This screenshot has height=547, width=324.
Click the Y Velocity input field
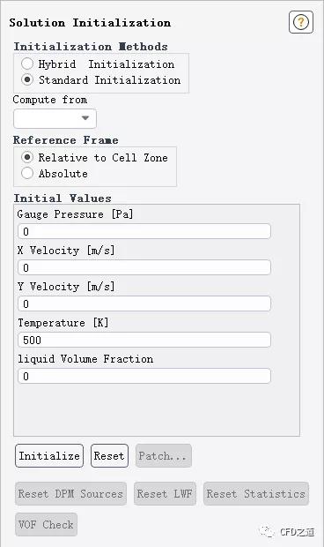[144, 303]
